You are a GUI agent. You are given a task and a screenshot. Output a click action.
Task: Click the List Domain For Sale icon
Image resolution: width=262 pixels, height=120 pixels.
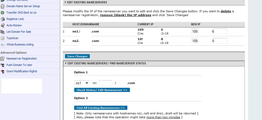coord(3,32)
